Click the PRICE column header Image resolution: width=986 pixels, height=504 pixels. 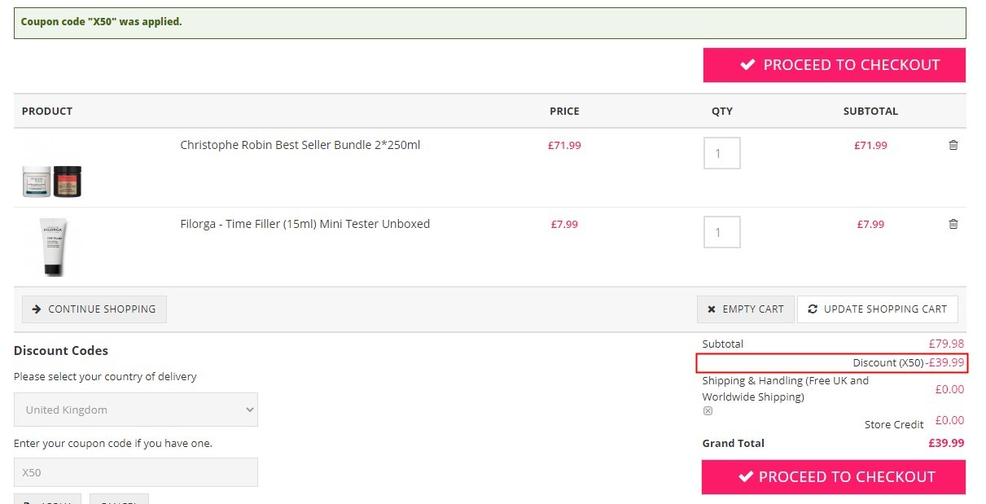pos(564,111)
